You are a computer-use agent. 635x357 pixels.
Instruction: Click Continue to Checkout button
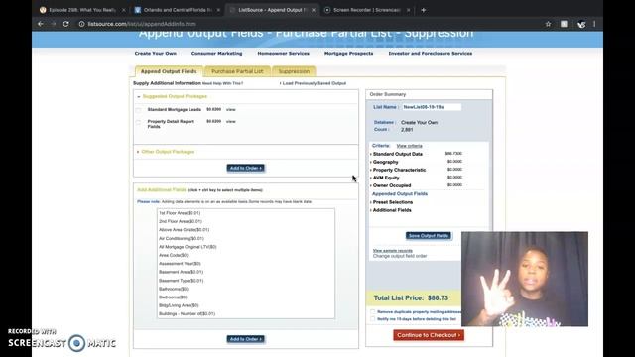click(429, 335)
